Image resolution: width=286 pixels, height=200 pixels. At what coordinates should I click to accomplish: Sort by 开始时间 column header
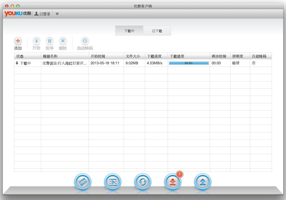106,56
